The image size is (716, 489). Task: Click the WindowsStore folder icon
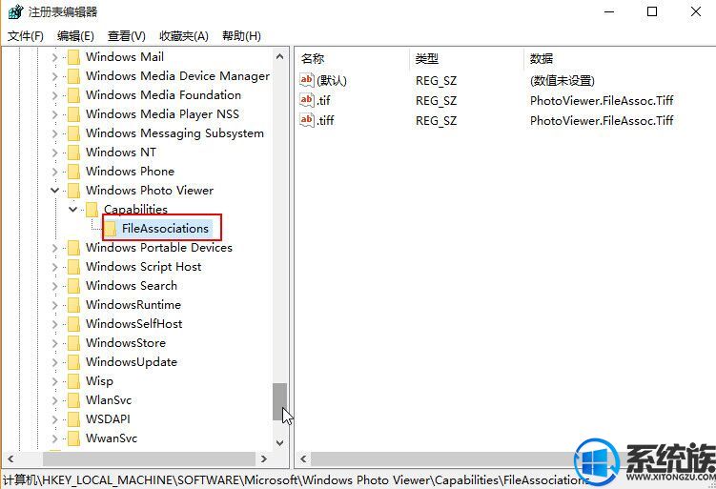[74, 343]
